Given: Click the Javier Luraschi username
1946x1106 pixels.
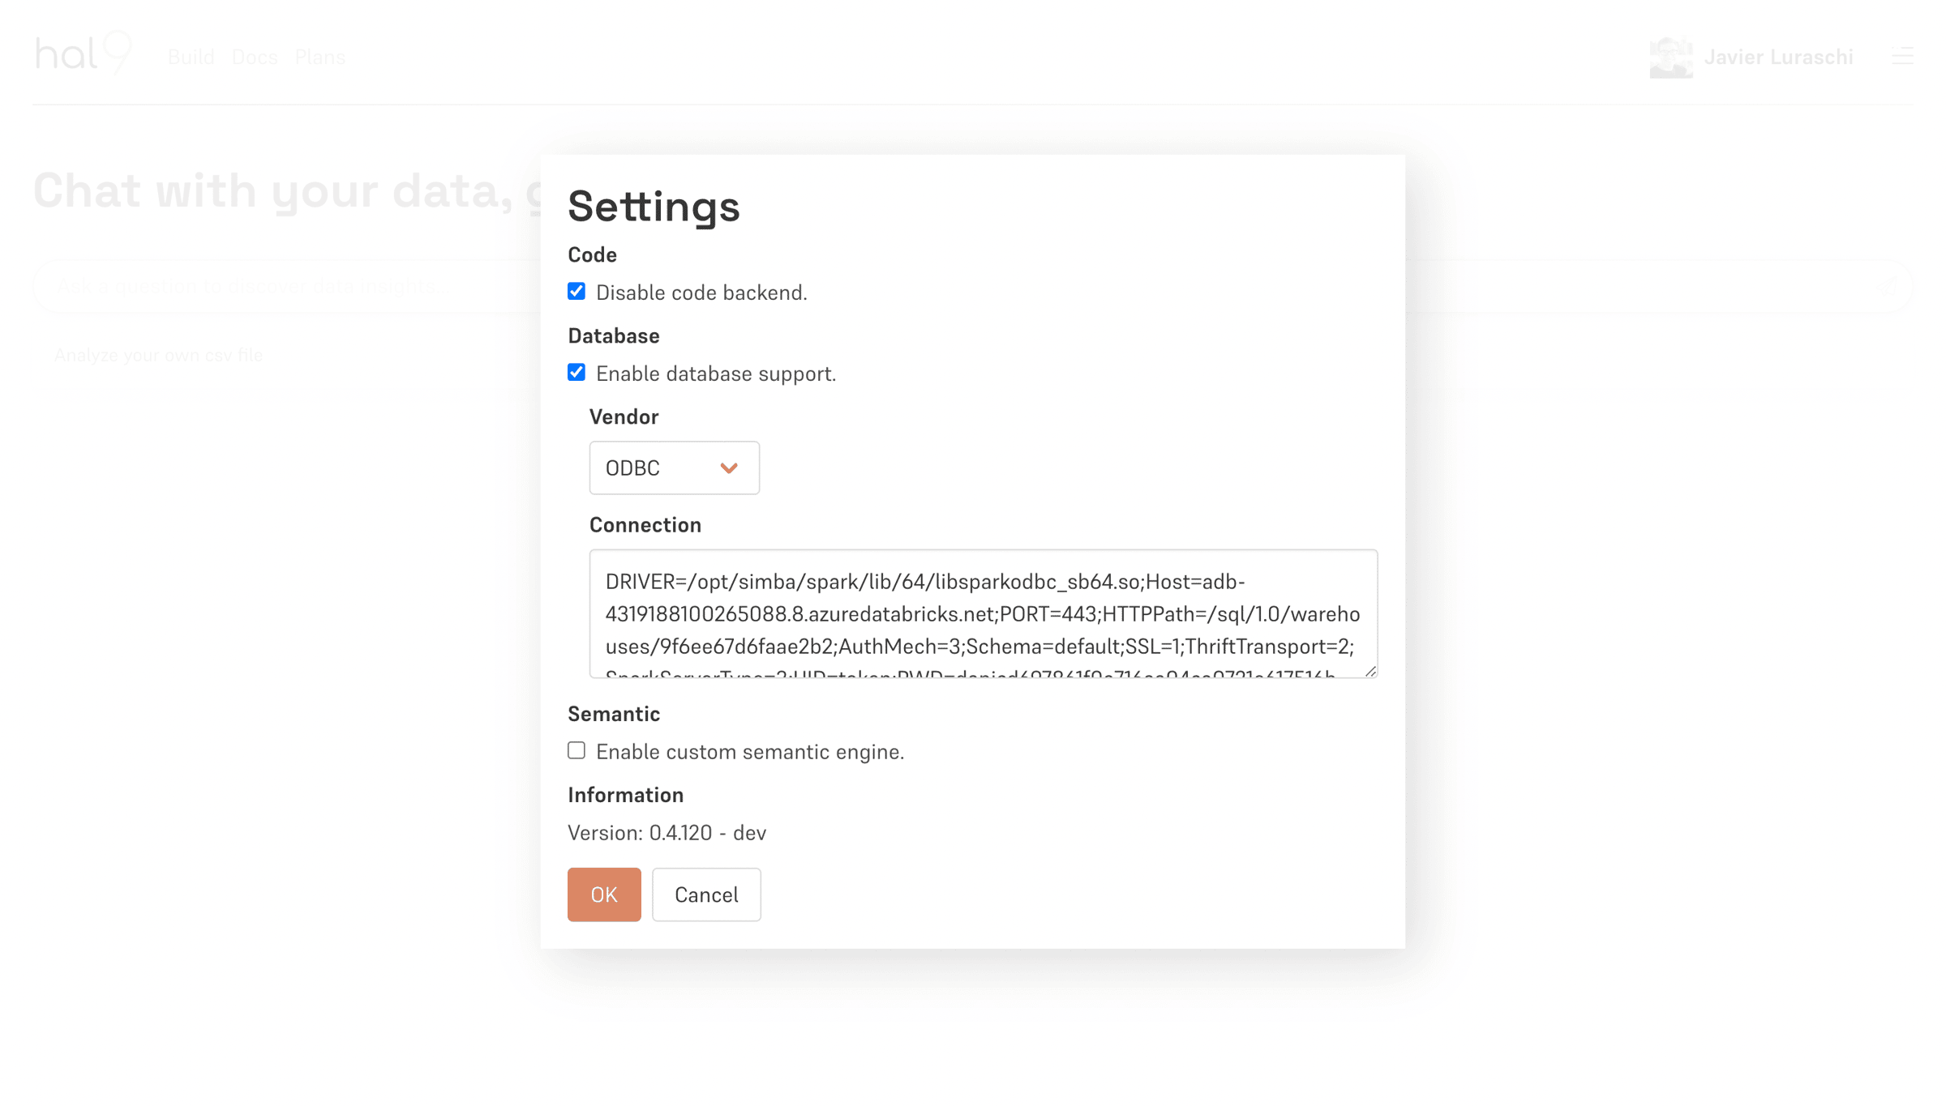Looking at the screenshot, I should pyautogui.click(x=1779, y=58).
